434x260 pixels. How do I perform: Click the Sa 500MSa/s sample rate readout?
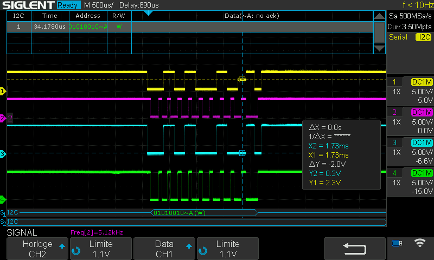(x=410, y=16)
